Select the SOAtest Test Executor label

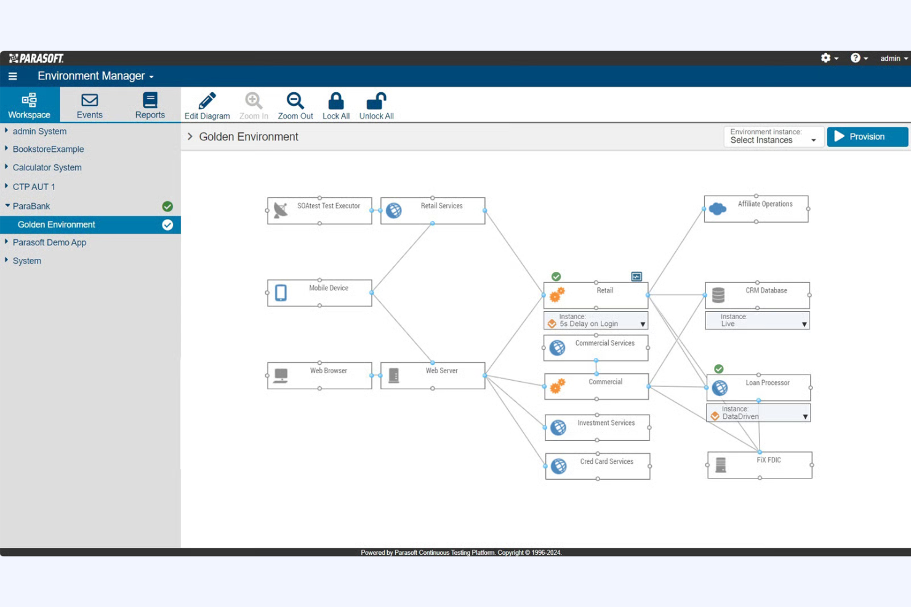point(328,206)
